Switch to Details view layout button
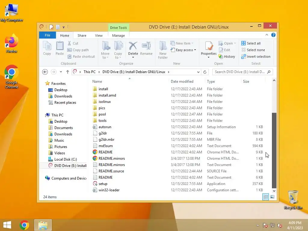 click(x=266, y=197)
